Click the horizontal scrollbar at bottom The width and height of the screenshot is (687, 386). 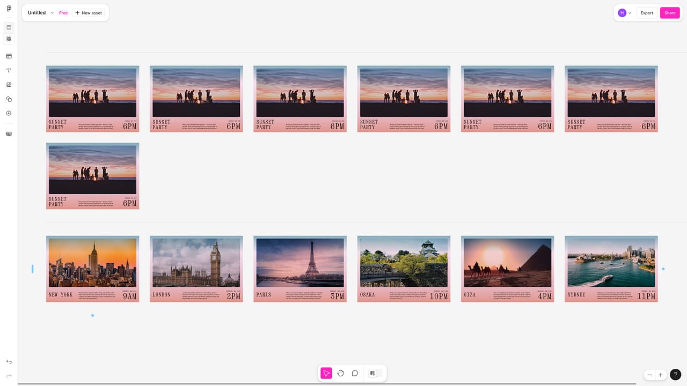point(327,384)
